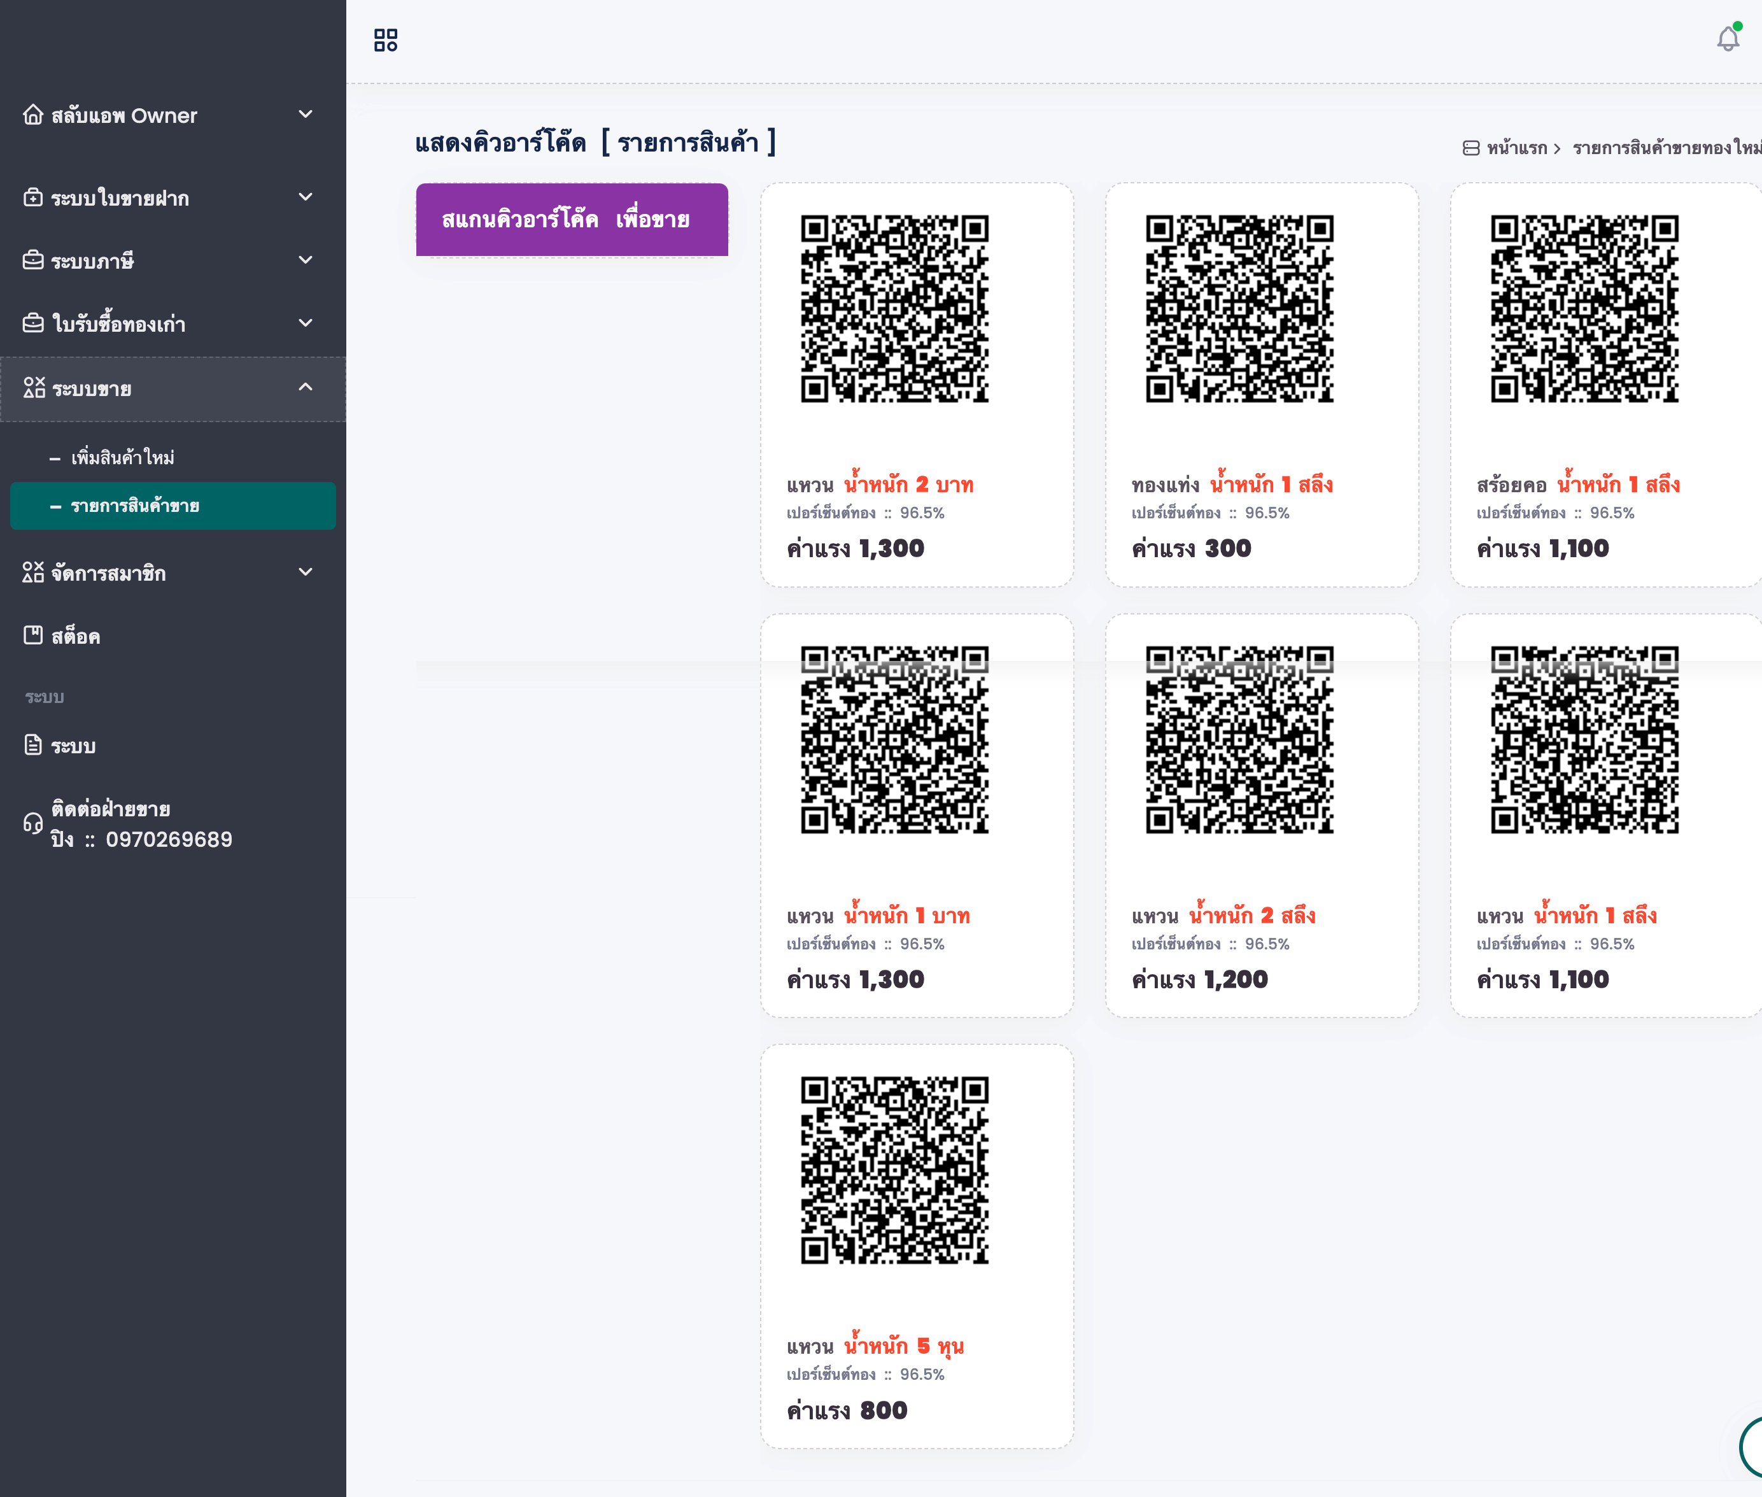Click the home icon beside สลับแอพ Owner
This screenshot has height=1497, width=1762.
33,115
